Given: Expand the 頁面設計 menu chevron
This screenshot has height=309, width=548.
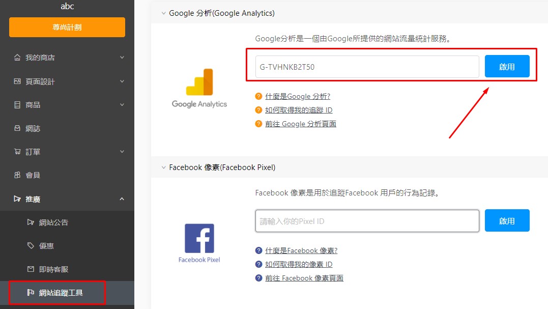Looking at the screenshot, I should (x=122, y=81).
